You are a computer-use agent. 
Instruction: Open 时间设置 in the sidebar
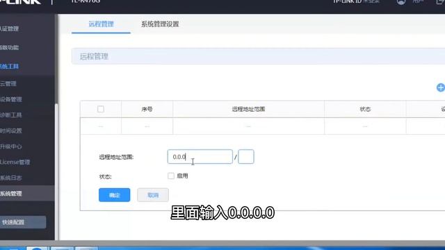11,131
